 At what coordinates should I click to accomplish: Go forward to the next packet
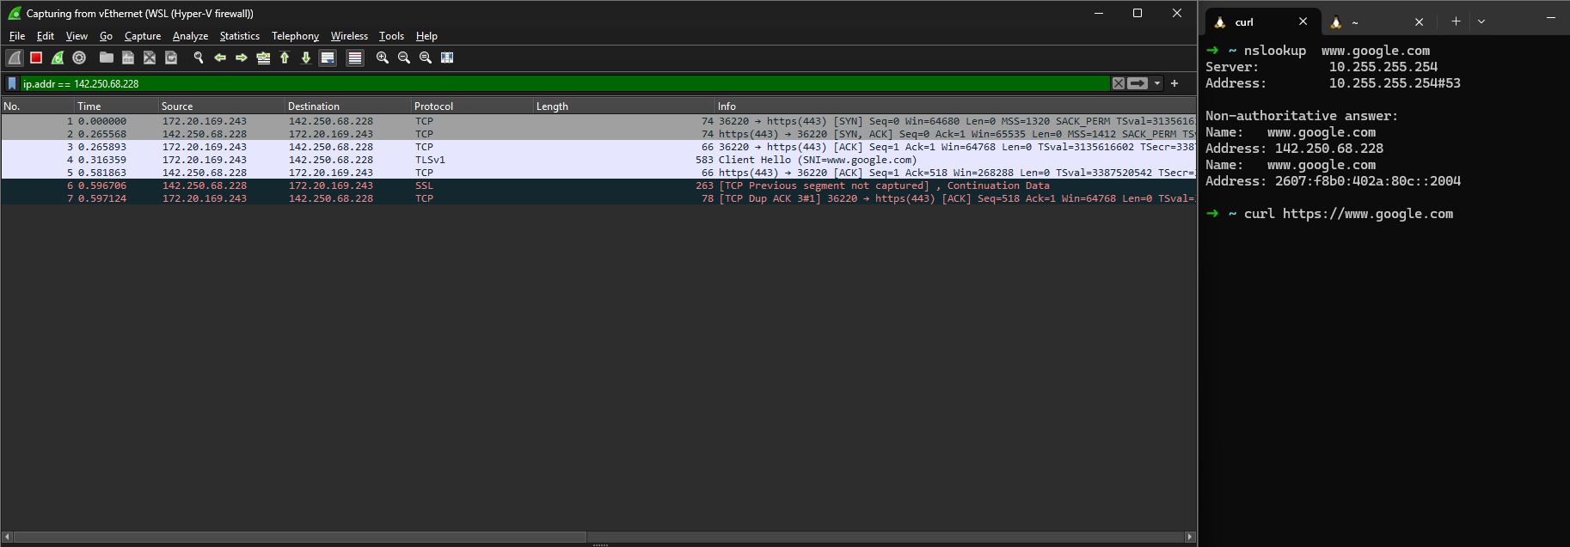point(242,58)
